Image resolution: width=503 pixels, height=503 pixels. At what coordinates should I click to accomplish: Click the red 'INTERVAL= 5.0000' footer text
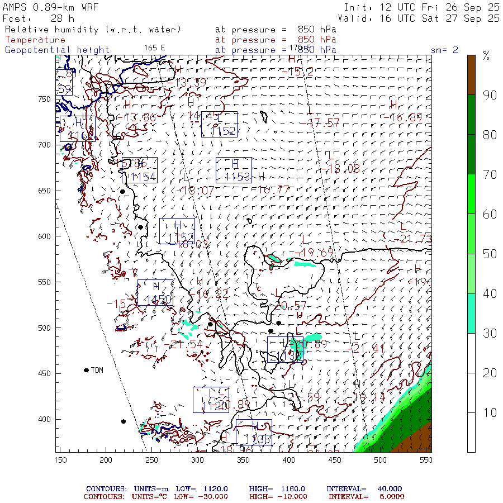point(366,497)
